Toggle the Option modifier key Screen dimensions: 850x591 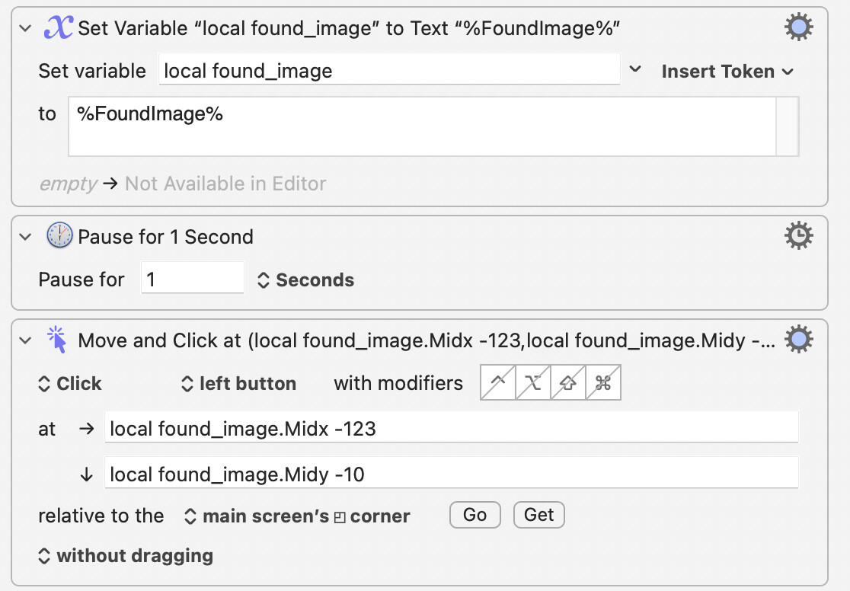pyautogui.click(x=533, y=383)
